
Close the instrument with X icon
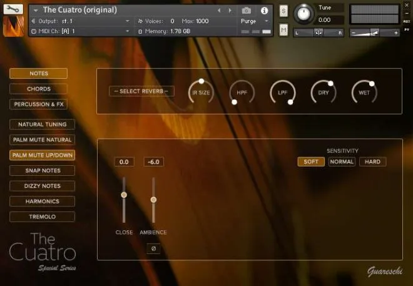[x=407, y=5]
